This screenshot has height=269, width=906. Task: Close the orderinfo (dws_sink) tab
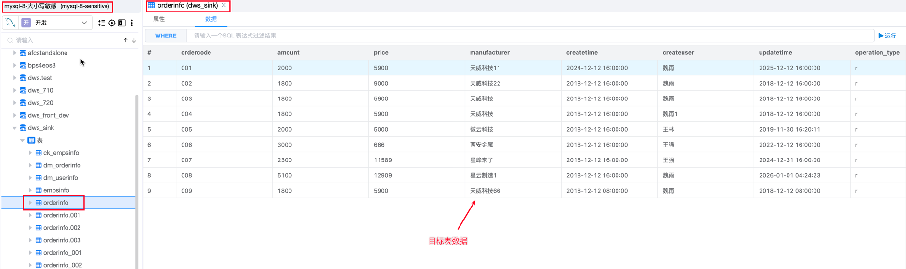(x=224, y=5)
